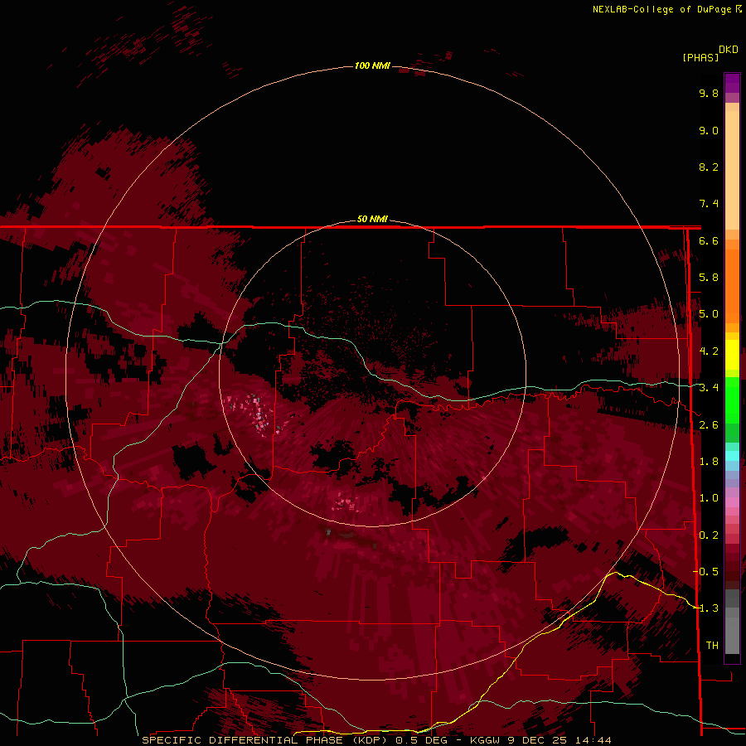746x746 pixels.
Task: Click the 1.8 legend value
Action: 709,462
